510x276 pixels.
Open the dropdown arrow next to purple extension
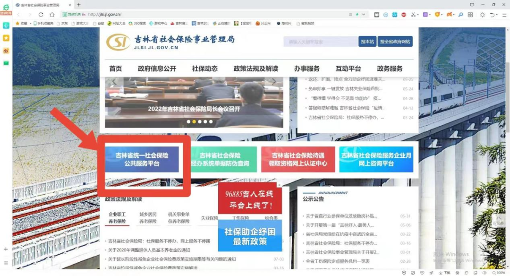[x=430, y=15]
